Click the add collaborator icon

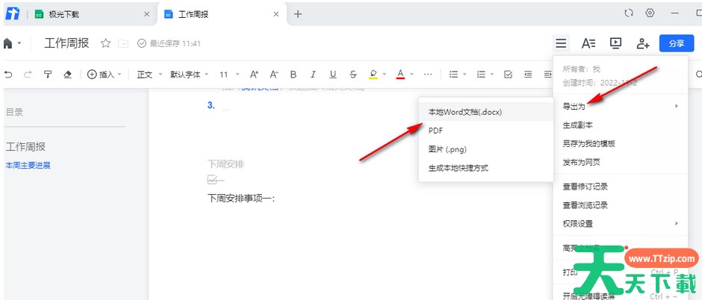642,43
